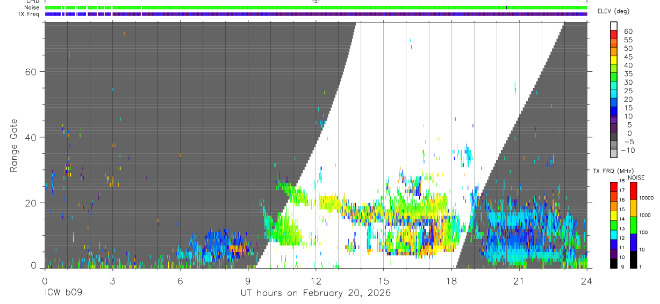Click the 12 tick label on the time axis
The height and width of the screenshot is (304, 660).
[315, 281]
